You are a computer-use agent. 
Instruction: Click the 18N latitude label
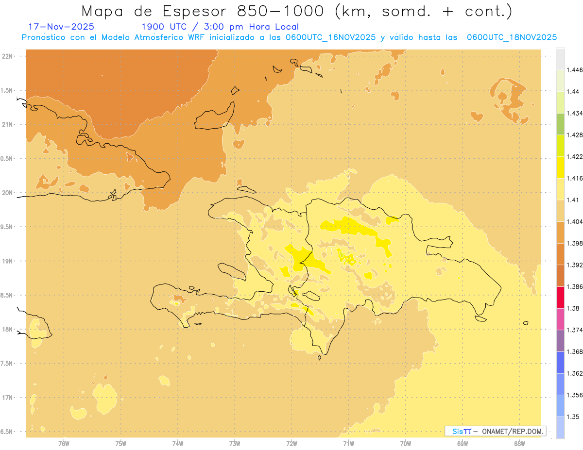click(7, 329)
